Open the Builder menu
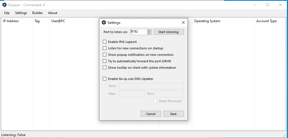This screenshot has width=288, height=138. (37, 13)
